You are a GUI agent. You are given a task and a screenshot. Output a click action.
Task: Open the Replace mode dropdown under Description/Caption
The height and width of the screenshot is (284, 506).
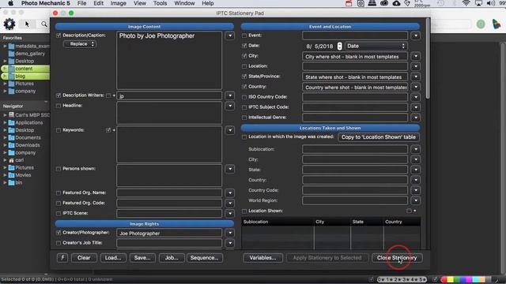click(x=80, y=44)
